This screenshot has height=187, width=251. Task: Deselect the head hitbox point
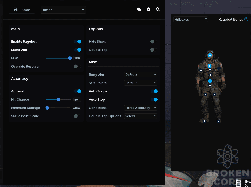(x=210, y=55)
